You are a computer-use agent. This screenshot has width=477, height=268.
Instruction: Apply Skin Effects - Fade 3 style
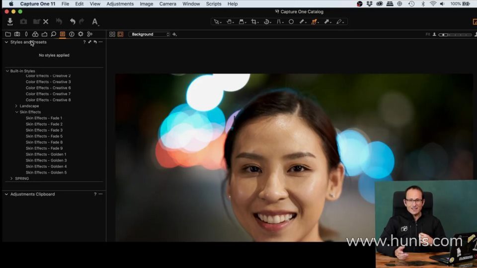point(44,130)
